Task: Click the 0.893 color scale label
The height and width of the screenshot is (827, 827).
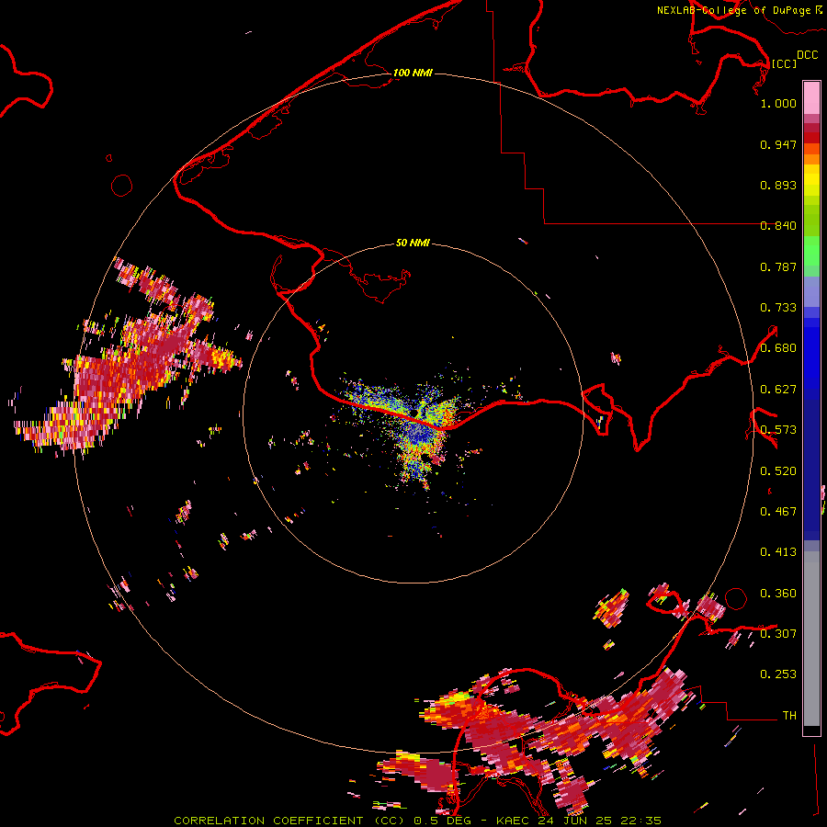Action: click(x=778, y=185)
